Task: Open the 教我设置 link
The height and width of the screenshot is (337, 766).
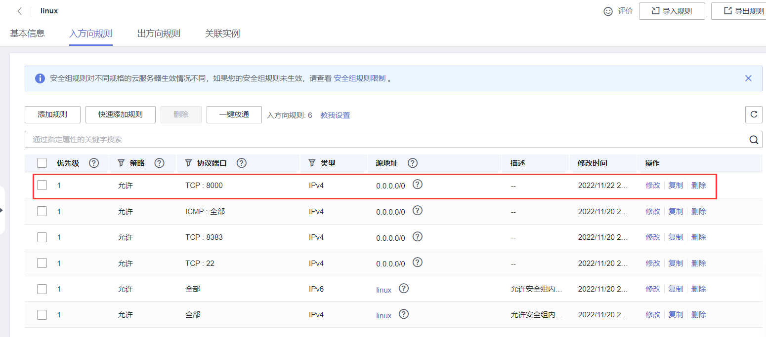Action: pos(335,115)
